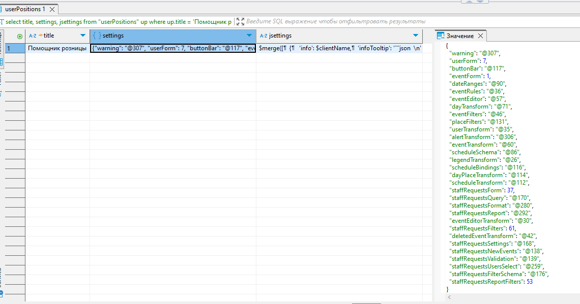Click the curly-braces JSON icon of the settings column

tap(97, 36)
